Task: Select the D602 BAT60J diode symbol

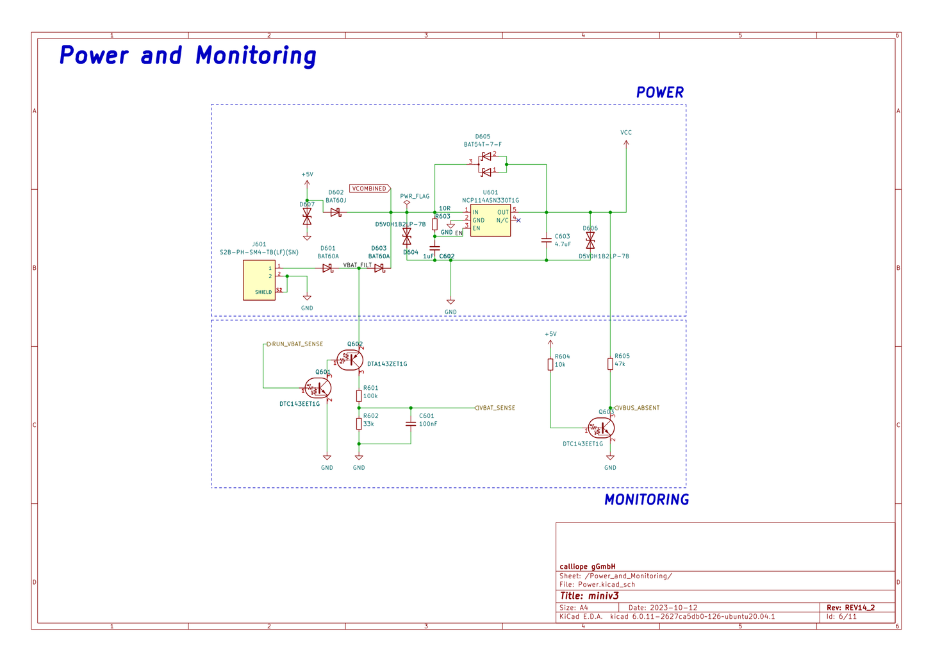Action: click(x=335, y=212)
